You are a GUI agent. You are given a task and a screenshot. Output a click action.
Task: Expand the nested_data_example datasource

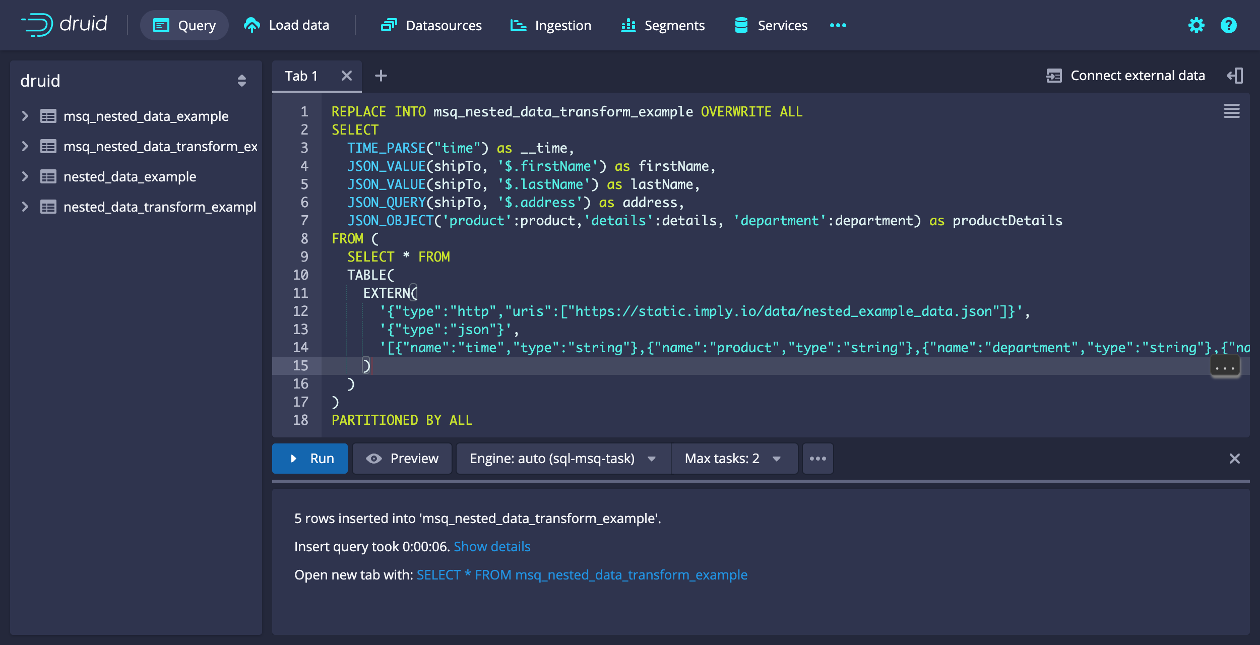coord(25,176)
